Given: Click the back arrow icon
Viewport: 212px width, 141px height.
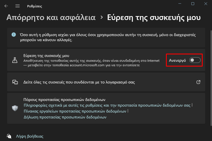Looking at the screenshot, I should click(6, 6).
